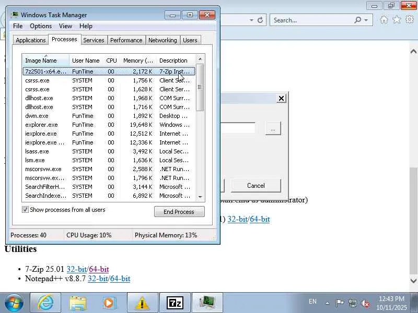This screenshot has height=313, width=418.
Task: Sort processes by Memory column
Action: pos(138,61)
